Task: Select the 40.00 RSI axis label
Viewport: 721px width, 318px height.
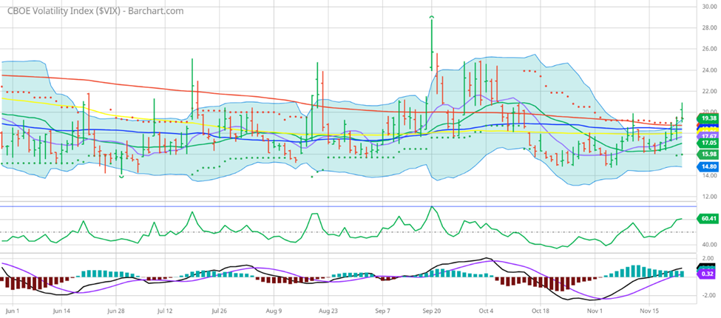Action: click(x=708, y=245)
